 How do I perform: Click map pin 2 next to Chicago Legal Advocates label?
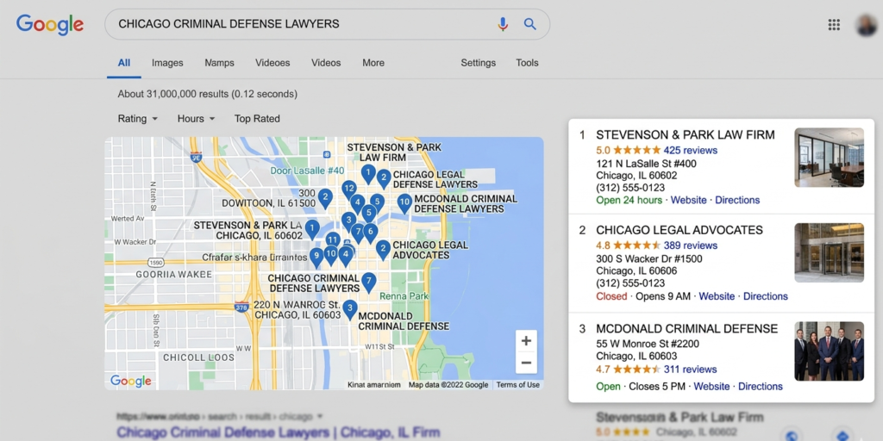(x=383, y=250)
